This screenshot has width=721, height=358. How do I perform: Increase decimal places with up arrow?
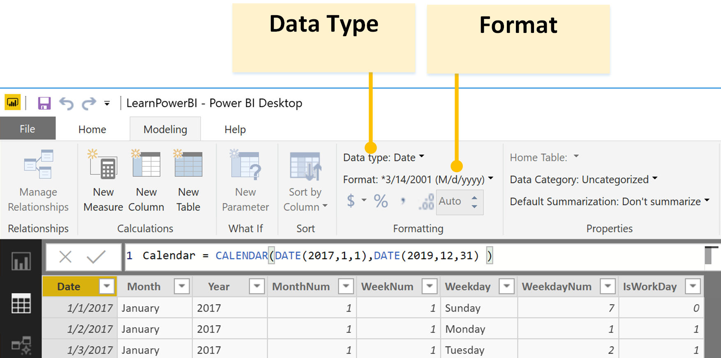(x=474, y=198)
